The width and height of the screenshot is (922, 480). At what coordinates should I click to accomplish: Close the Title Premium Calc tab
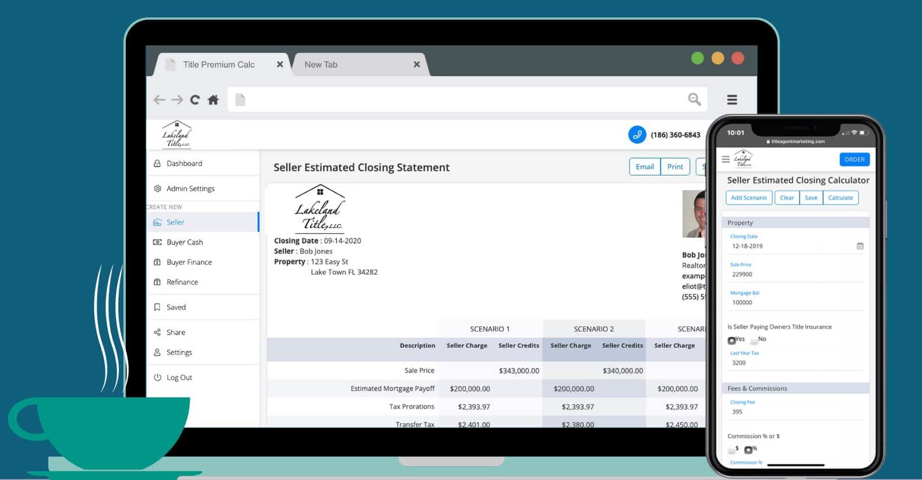280,65
